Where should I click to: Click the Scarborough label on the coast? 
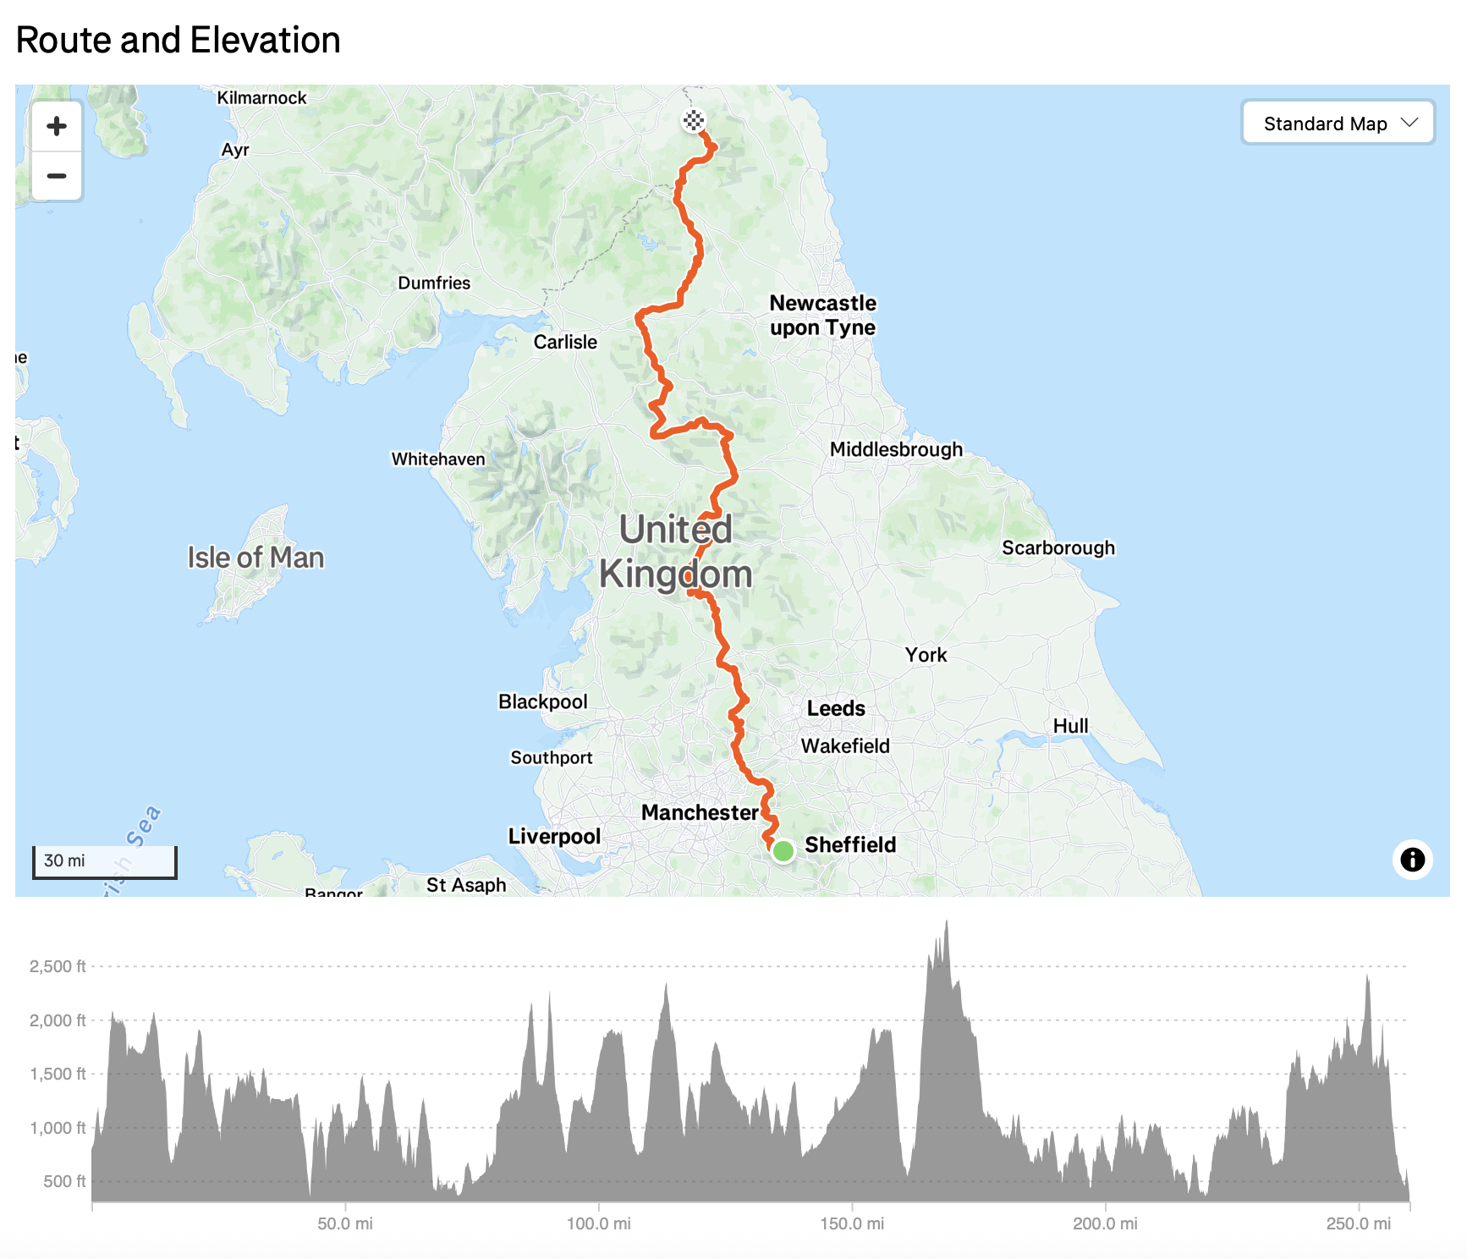[x=1058, y=548]
